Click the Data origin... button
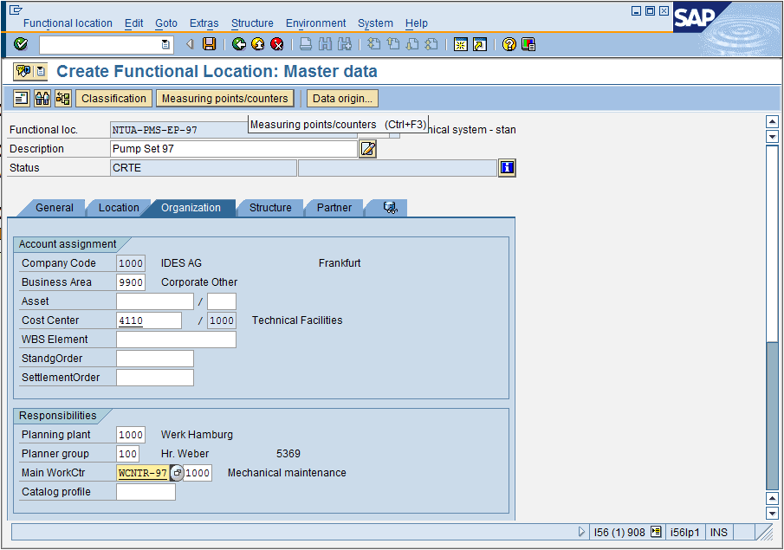784x550 pixels. (x=342, y=99)
